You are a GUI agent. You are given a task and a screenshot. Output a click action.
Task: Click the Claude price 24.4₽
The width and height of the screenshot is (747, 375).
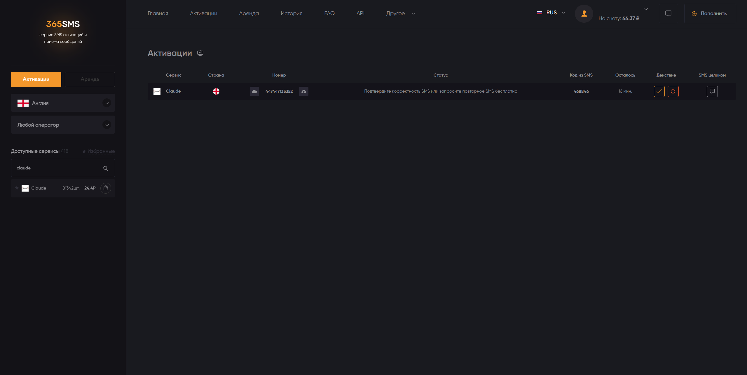[x=90, y=188]
